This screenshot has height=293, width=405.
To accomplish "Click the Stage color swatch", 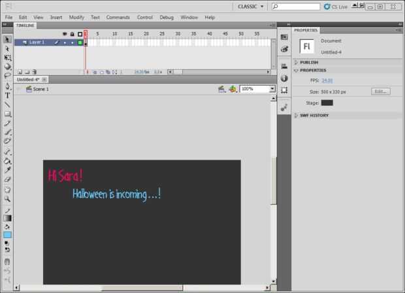I will click(327, 103).
